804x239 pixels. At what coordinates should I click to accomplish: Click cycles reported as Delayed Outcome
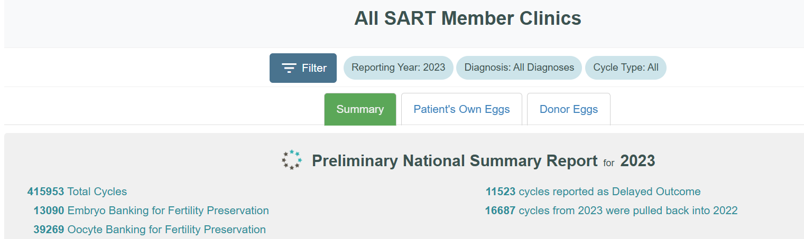(609, 192)
